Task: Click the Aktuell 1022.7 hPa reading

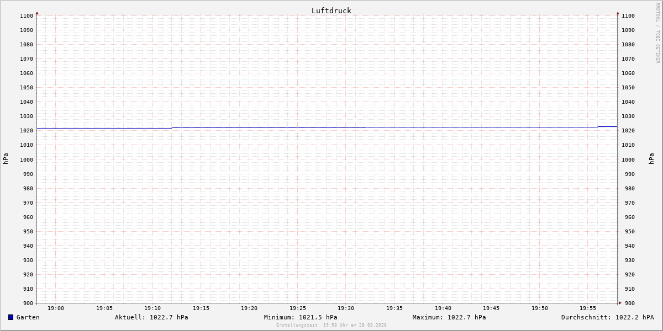Action: [151, 317]
